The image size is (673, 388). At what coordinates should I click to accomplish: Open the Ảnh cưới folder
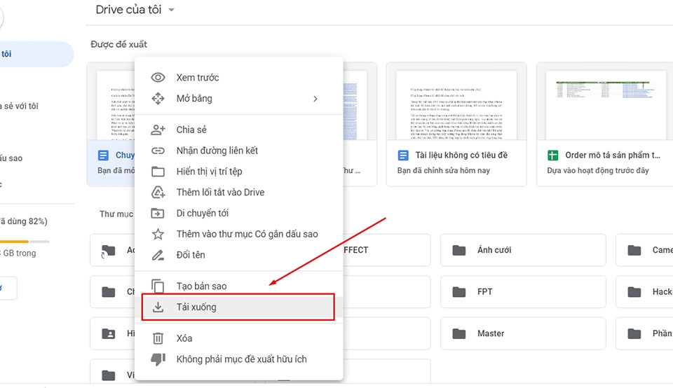click(x=523, y=250)
